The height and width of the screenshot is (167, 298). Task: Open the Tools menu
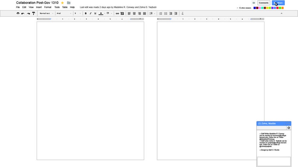click(x=57, y=7)
